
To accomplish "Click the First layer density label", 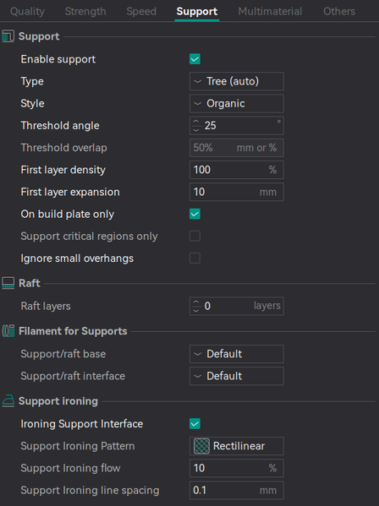I will click(x=63, y=170).
